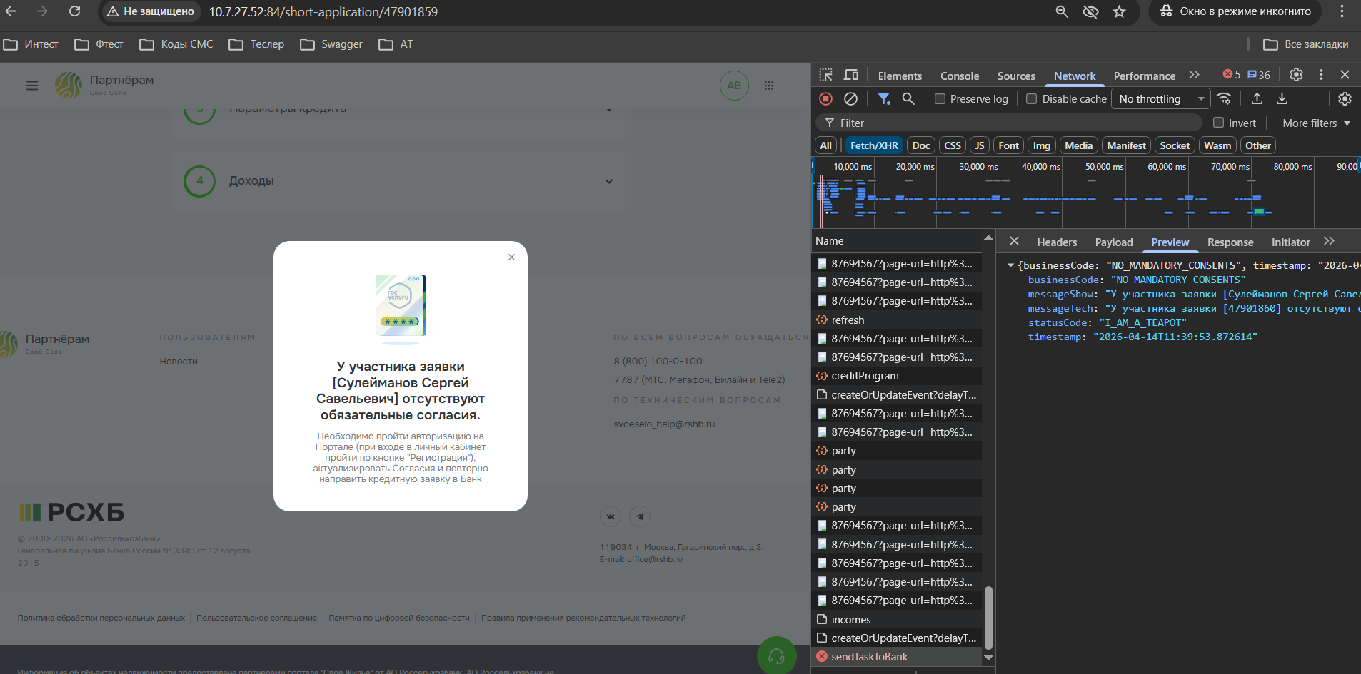
Task: Open the Партнёрам hamburger menu
Action: click(32, 86)
